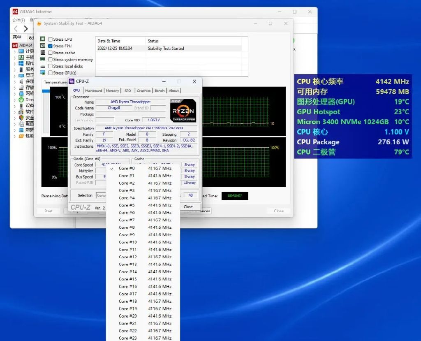The width and height of the screenshot is (421, 341).
Task: Switch to the Mainboard tab in CPU-Z
Action: tap(94, 90)
